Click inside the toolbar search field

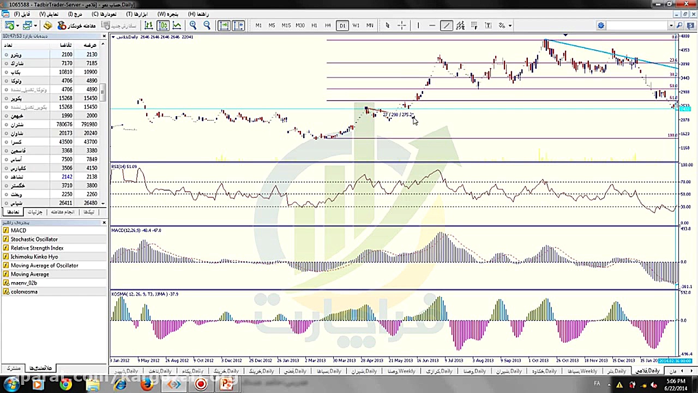click(x=637, y=25)
